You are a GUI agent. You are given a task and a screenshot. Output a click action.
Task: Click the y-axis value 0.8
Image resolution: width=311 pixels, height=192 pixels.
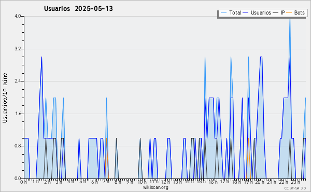[18, 146]
